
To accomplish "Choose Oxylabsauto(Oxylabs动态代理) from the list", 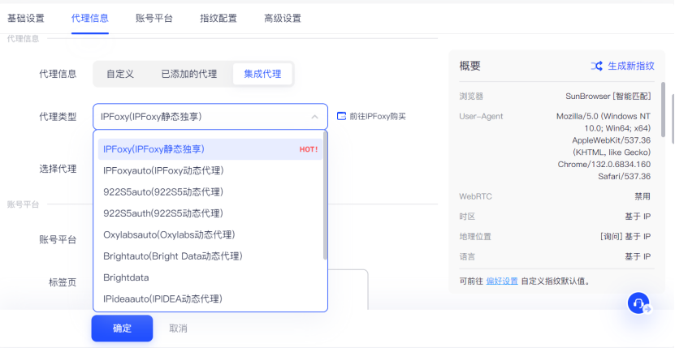I will pos(168,234).
